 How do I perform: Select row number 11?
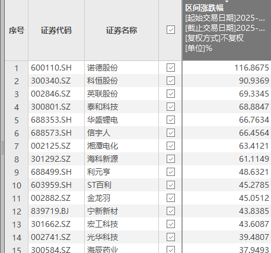17,198
